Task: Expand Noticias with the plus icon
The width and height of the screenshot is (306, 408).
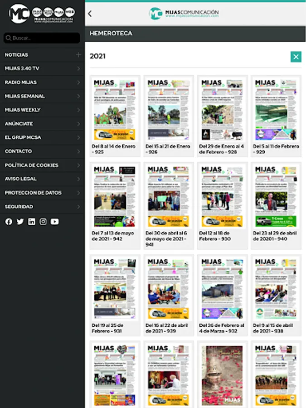Action: 78,55
